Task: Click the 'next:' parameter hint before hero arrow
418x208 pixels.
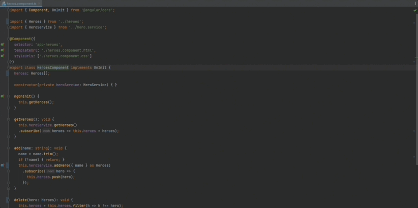Action: [51, 171]
